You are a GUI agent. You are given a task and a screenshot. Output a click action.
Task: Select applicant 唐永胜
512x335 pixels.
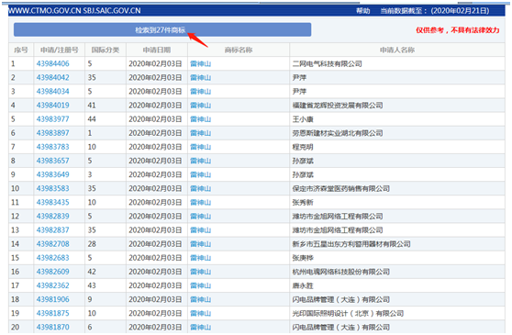tap(303, 285)
